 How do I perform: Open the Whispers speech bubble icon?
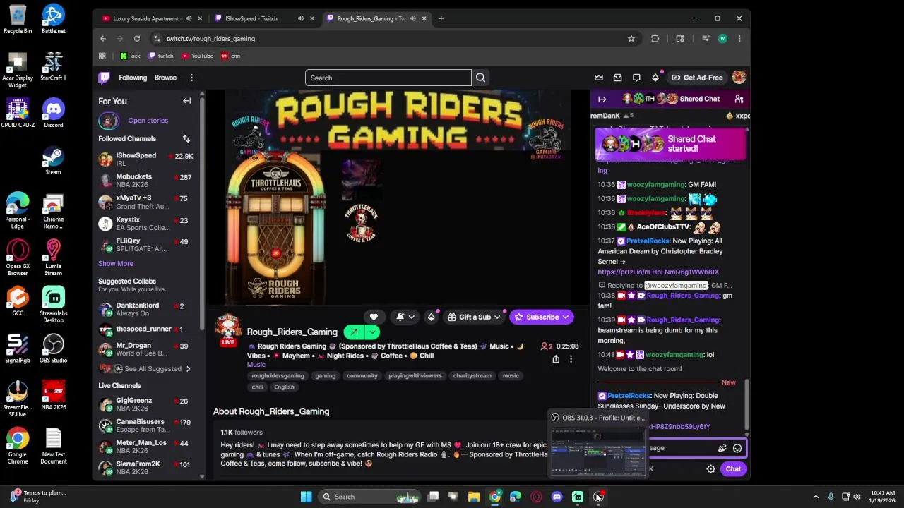pyautogui.click(x=636, y=78)
